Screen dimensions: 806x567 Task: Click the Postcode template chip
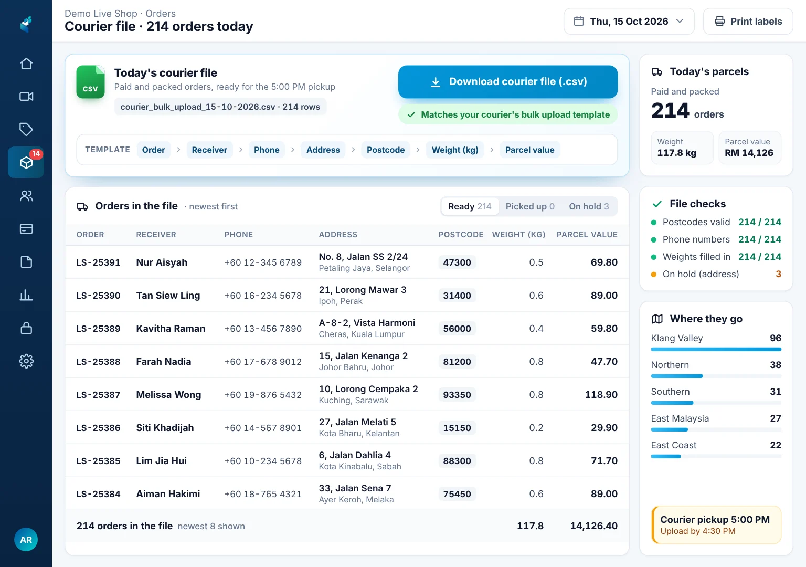pos(386,150)
